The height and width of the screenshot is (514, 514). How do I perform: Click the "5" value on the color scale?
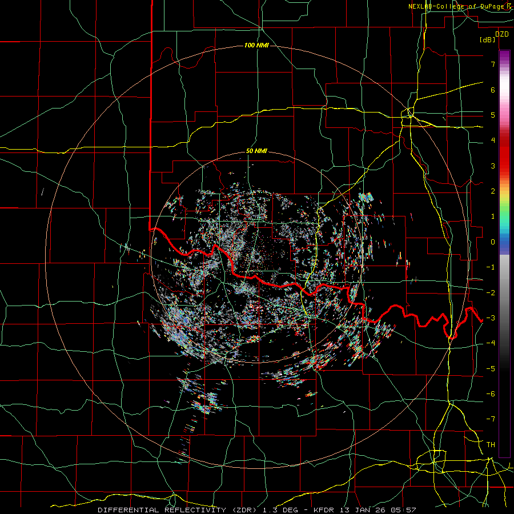(x=493, y=115)
